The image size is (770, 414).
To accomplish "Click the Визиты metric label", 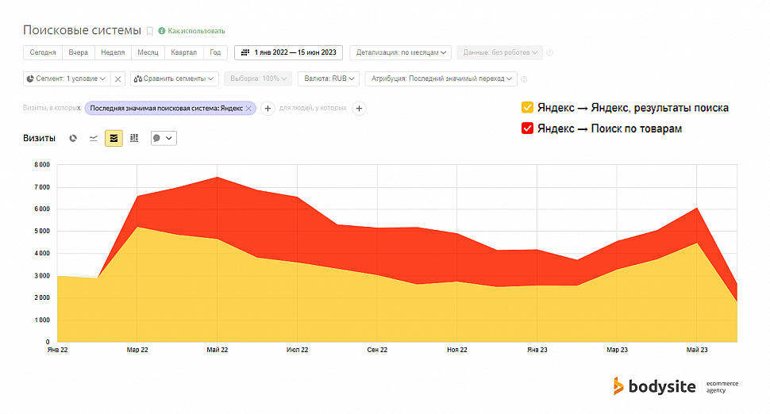I will (x=39, y=138).
